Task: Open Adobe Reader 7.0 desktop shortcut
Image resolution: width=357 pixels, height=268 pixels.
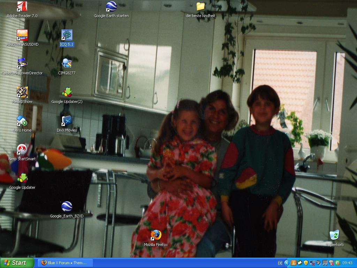Action: [x=22, y=7]
